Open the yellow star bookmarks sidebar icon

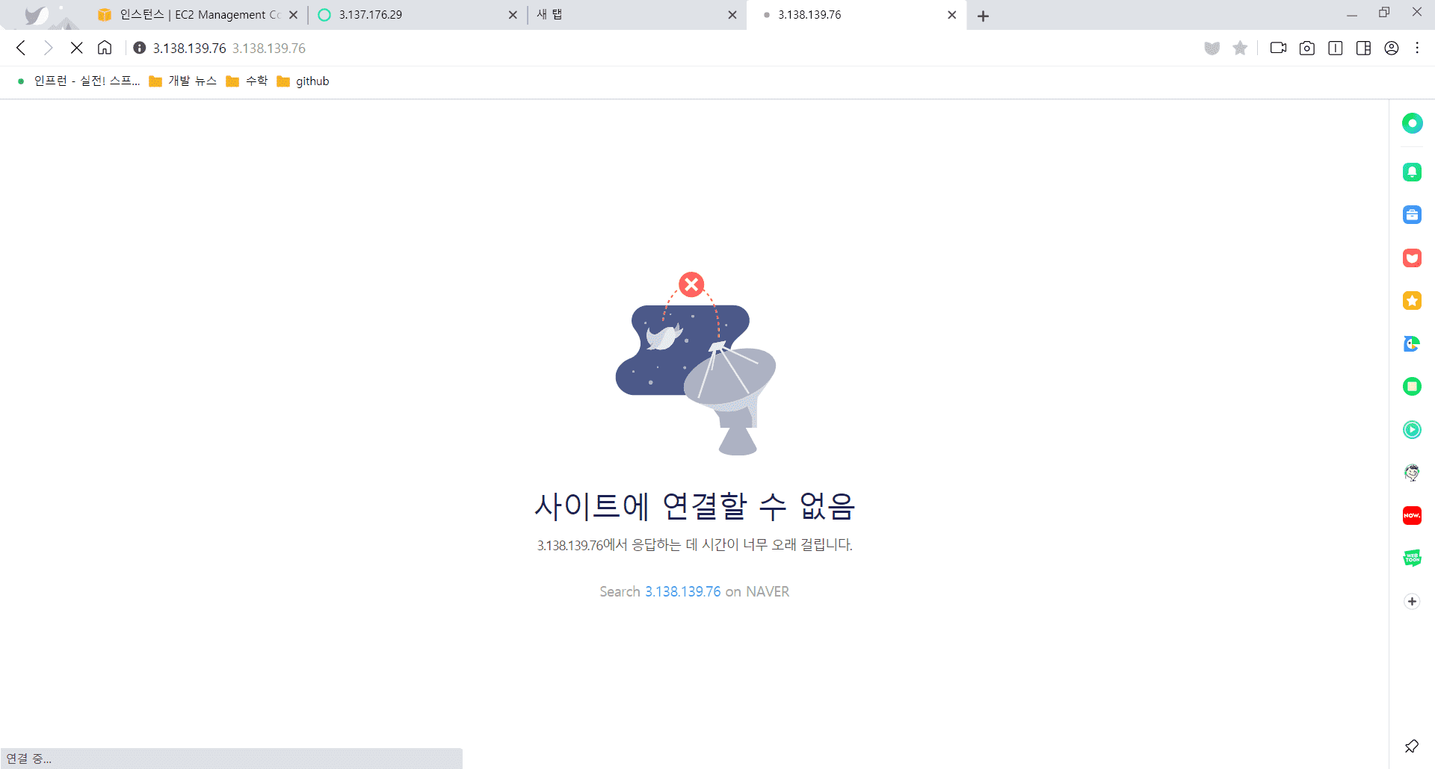click(x=1412, y=301)
